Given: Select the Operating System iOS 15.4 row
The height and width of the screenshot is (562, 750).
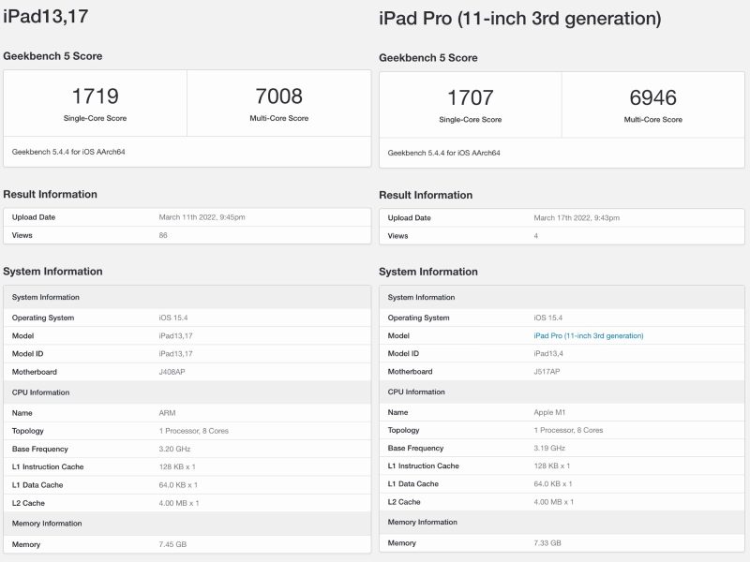Looking at the screenshot, I should pos(187,318).
